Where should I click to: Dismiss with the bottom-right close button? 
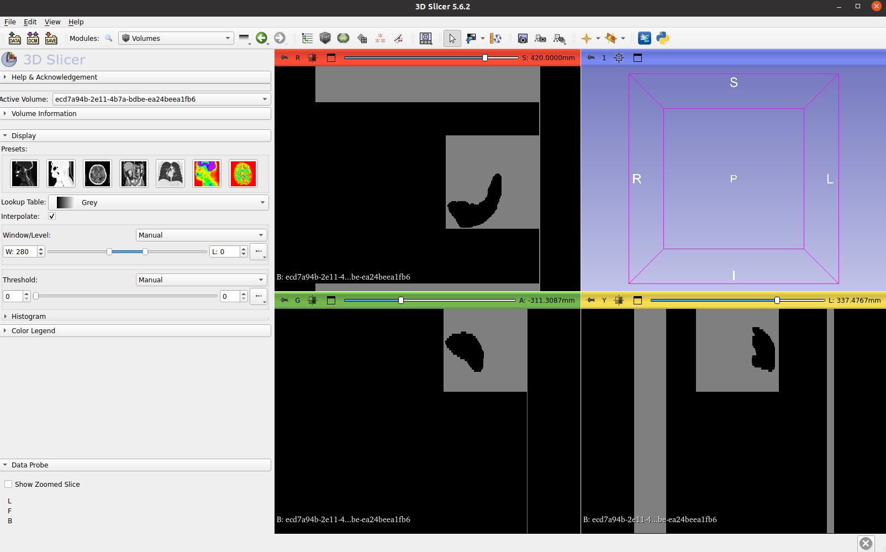click(866, 543)
